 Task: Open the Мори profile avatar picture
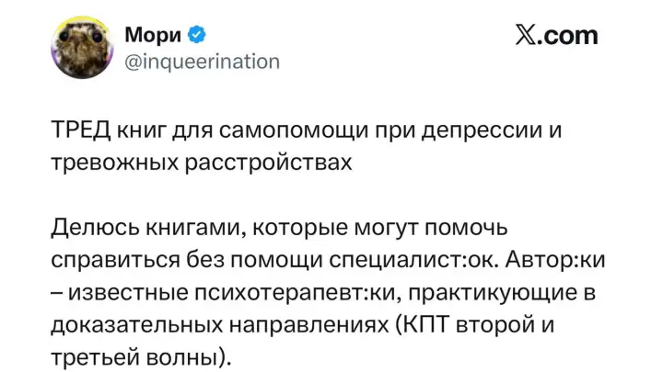80,49
